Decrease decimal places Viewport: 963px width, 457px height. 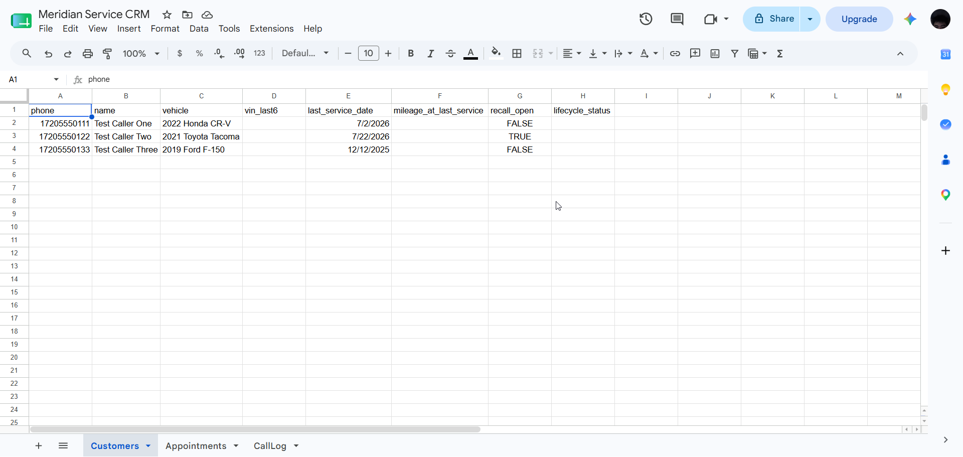coord(219,53)
